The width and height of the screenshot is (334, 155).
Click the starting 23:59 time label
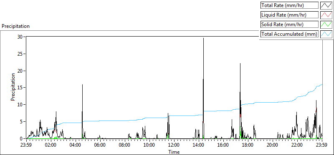pyautogui.click(x=26, y=145)
